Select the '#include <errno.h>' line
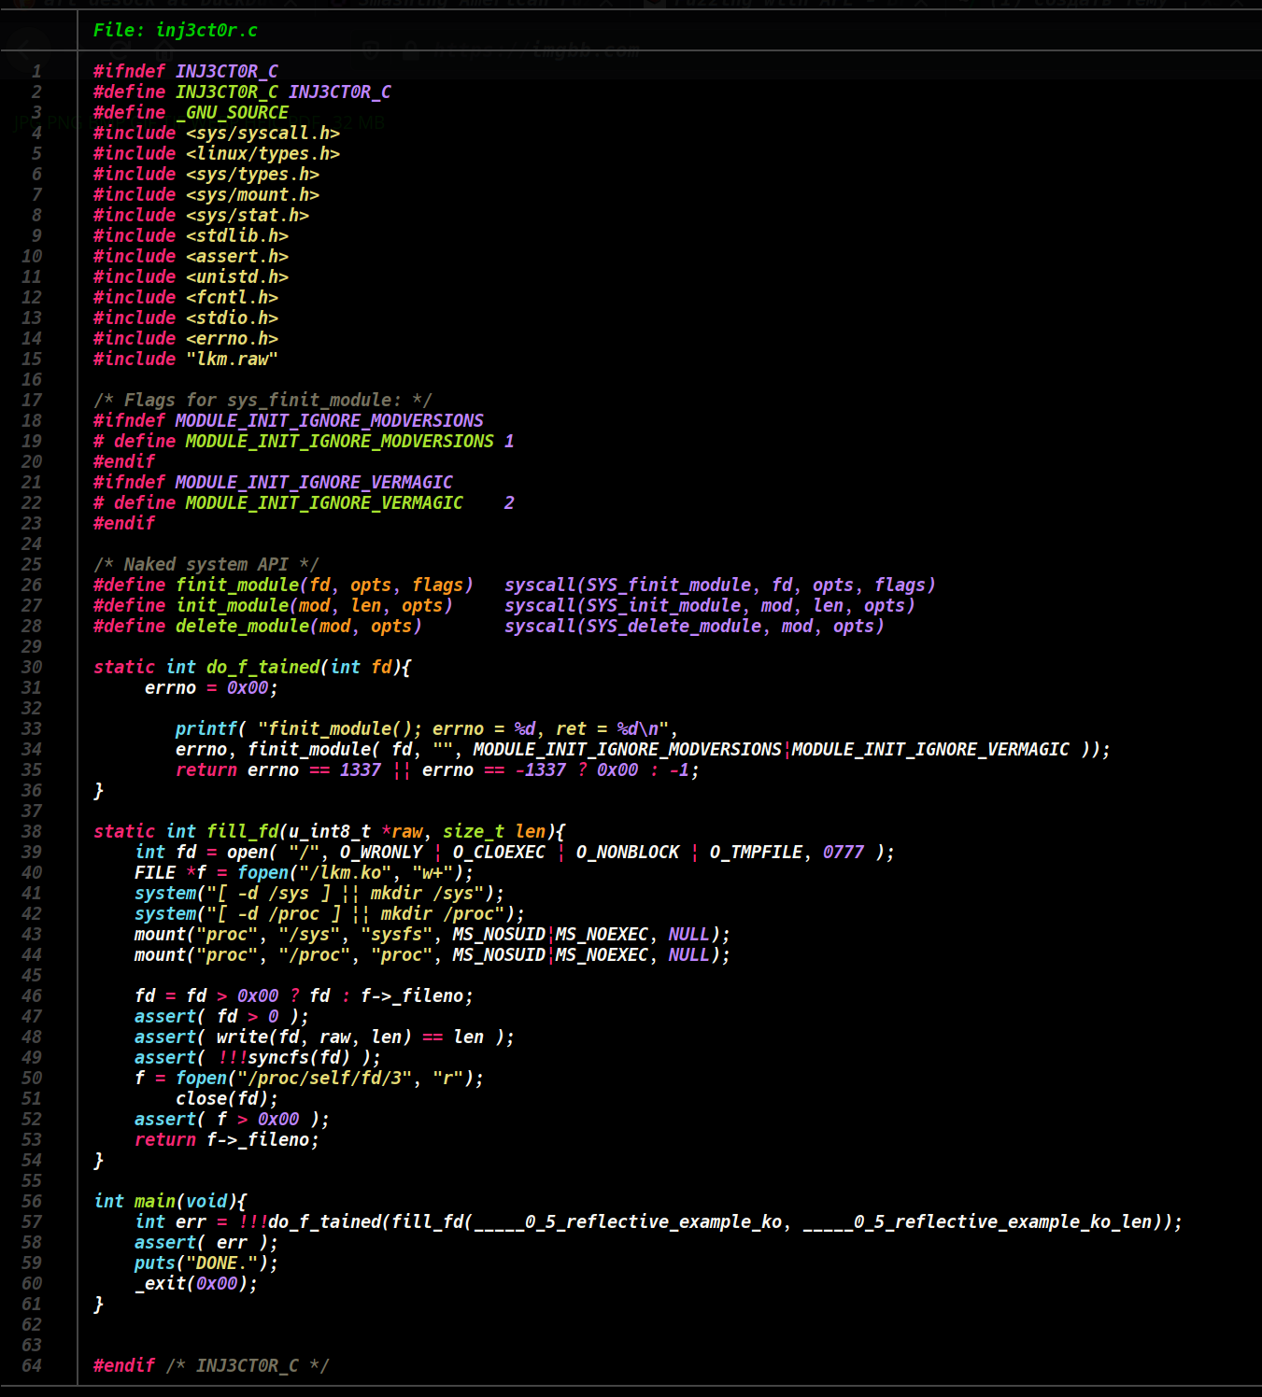1262x1397 pixels. (x=186, y=338)
